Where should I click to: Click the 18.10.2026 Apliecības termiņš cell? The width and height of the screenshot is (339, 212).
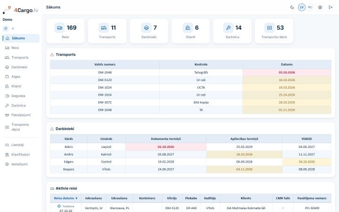tap(244, 155)
